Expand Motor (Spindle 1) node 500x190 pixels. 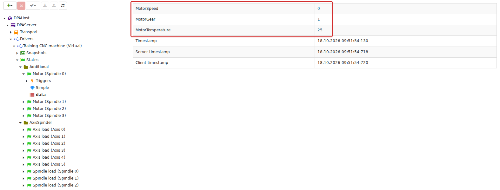(23, 102)
